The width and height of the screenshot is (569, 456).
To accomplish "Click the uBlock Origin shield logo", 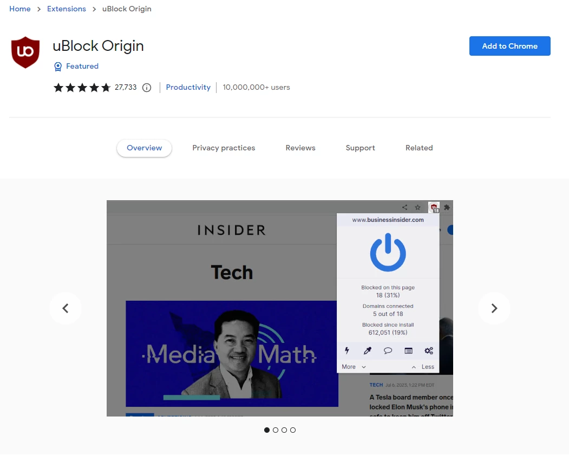I will click(x=25, y=52).
